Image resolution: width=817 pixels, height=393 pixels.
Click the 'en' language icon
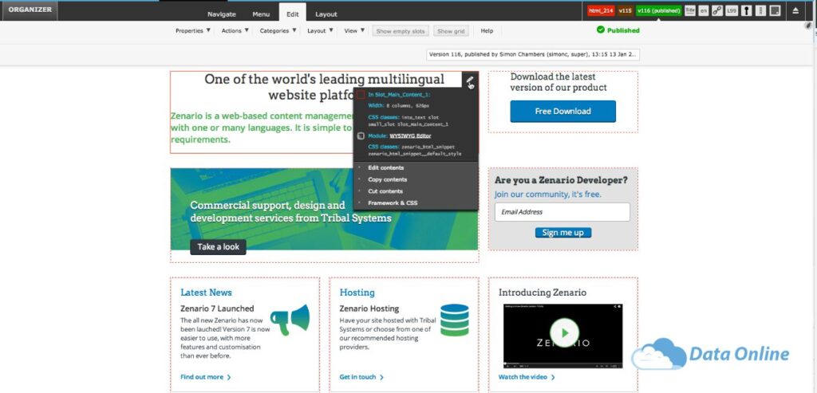click(704, 10)
